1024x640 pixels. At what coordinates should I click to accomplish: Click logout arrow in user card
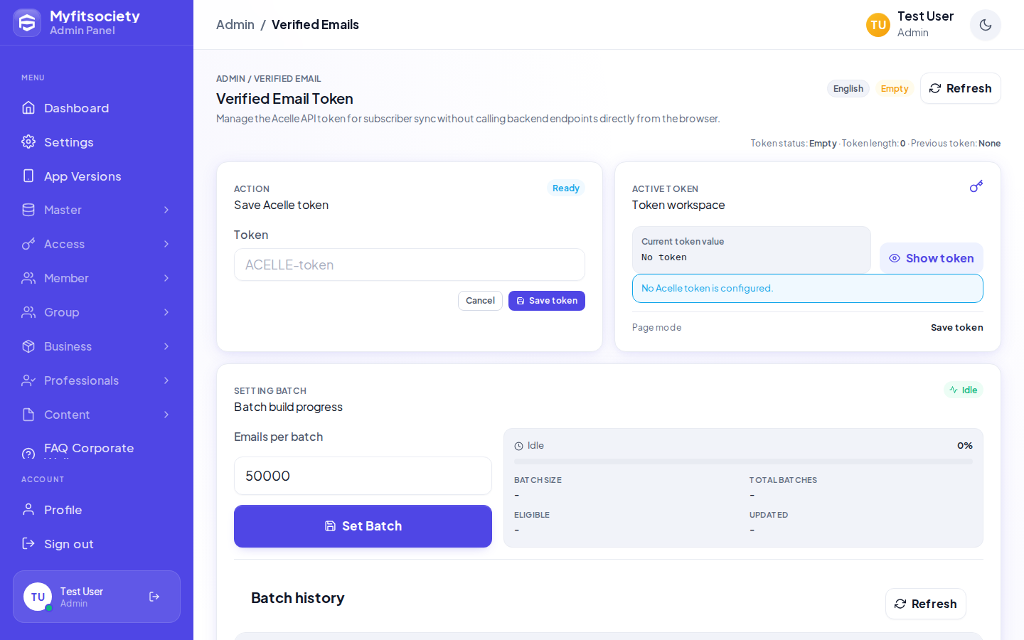pos(154,597)
